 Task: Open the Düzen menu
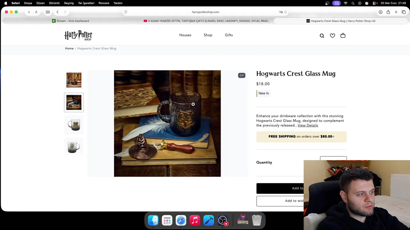pos(40,3)
